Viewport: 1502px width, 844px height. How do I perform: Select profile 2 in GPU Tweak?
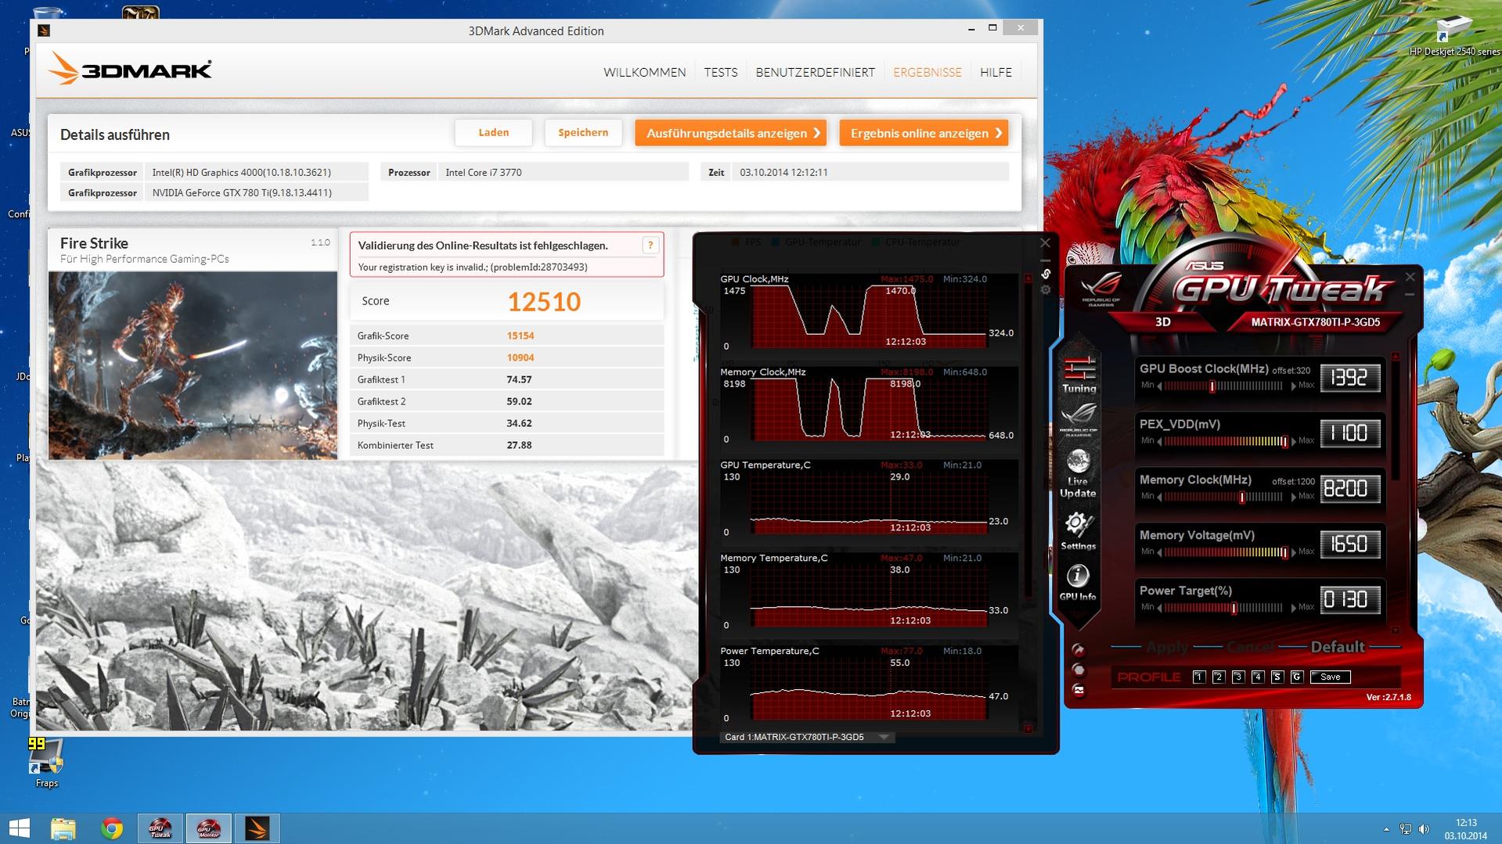pos(1218,677)
